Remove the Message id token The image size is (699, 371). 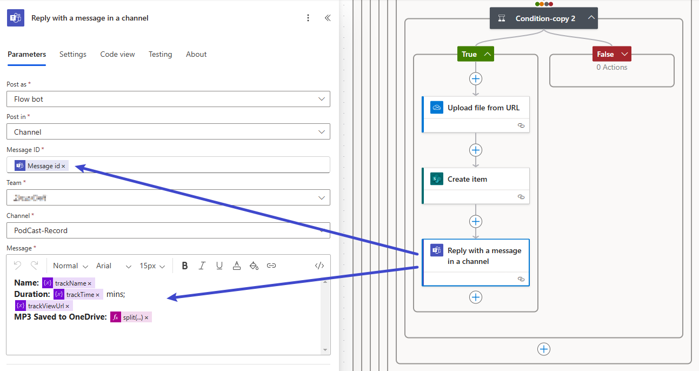tap(63, 166)
